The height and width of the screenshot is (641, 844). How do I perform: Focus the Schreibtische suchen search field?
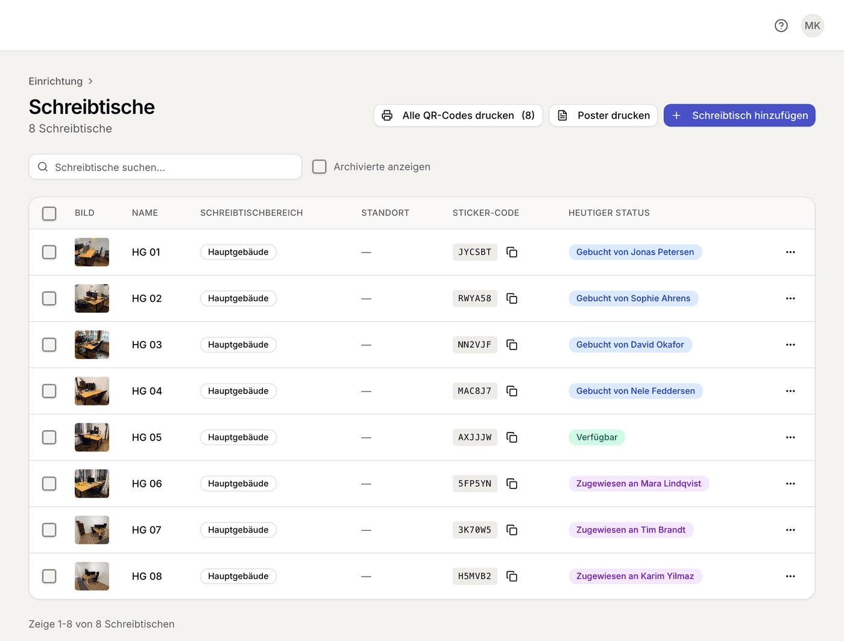[x=165, y=167]
